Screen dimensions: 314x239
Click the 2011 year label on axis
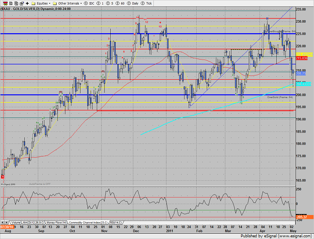click(x=170, y=231)
